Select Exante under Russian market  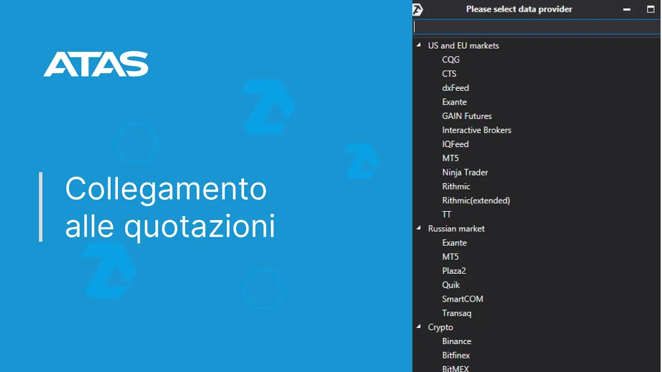point(455,242)
